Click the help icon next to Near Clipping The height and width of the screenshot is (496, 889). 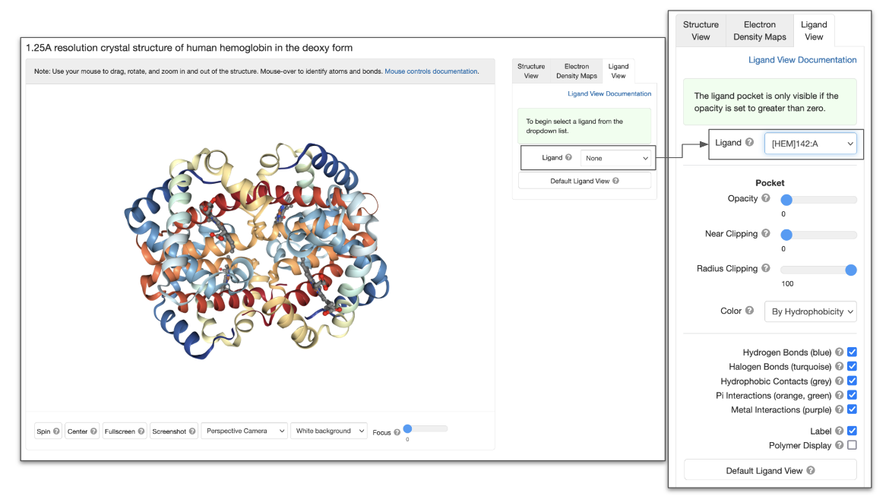pos(765,234)
